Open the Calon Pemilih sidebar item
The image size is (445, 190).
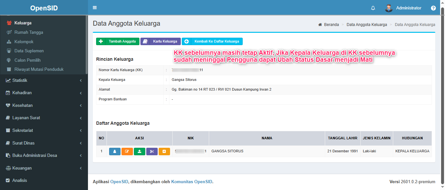(27, 60)
